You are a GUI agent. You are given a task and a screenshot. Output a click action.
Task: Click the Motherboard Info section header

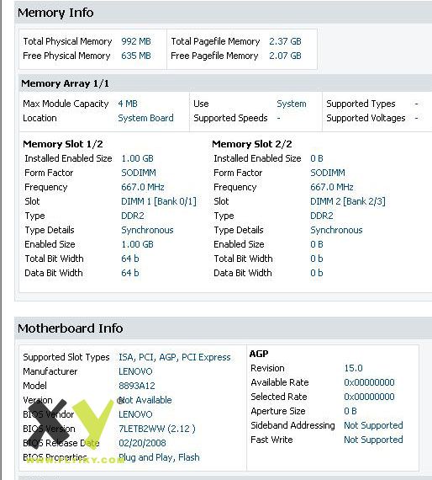pos(71,328)
